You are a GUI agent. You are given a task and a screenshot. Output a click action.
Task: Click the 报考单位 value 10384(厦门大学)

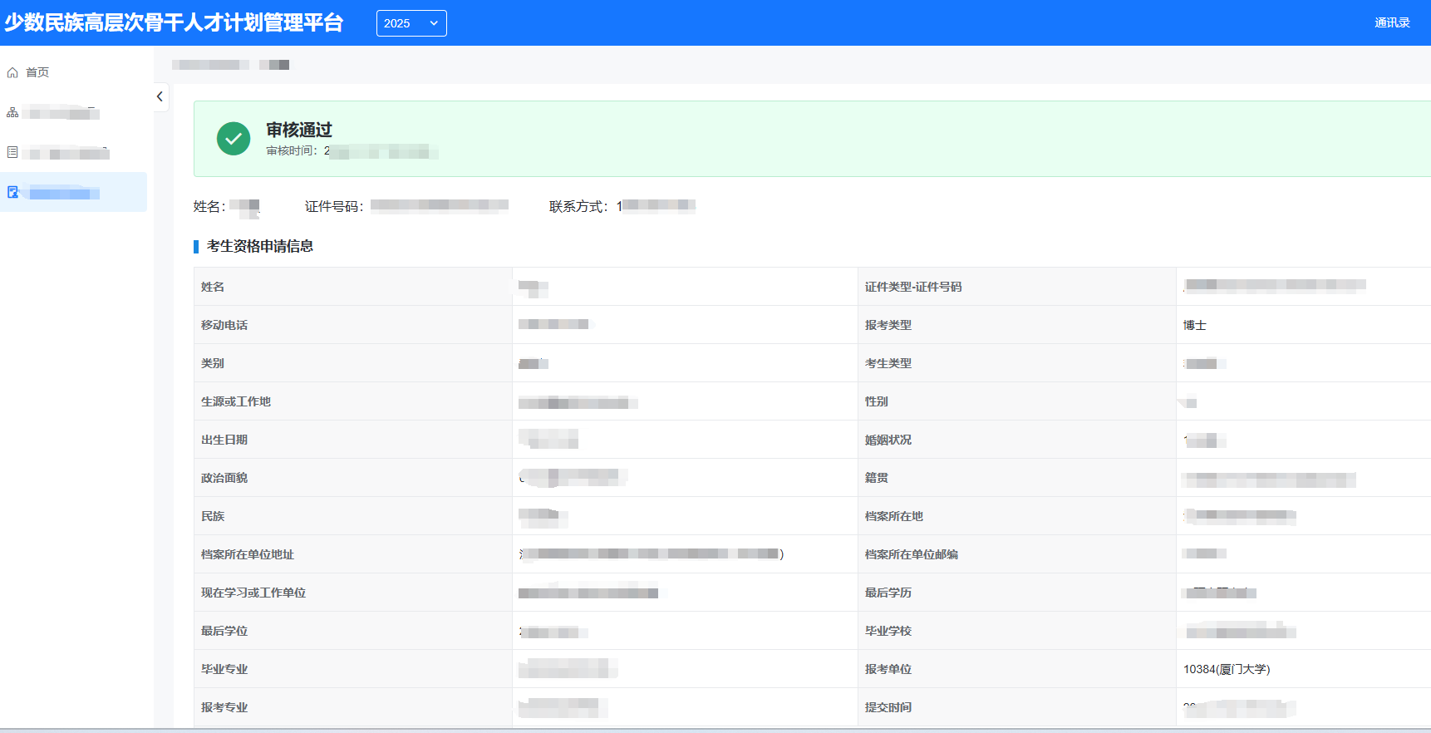click(x=1226, y=669)
